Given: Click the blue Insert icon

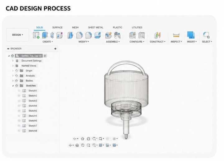Looking at the screenshot, I should click(191, 35).
